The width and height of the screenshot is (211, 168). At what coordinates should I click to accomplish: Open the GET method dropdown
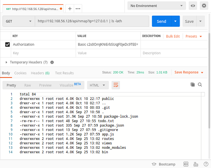[x=18, y=21]
